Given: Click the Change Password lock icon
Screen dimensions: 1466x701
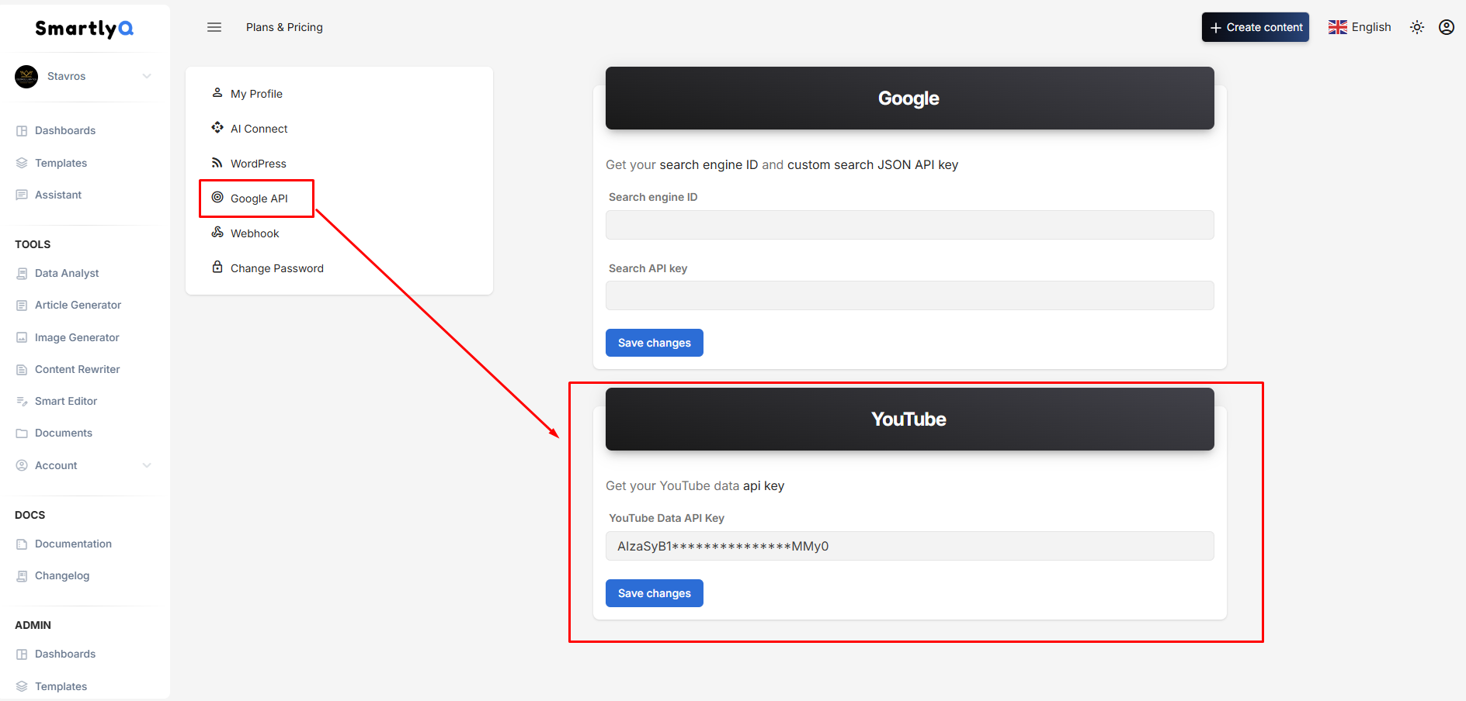Looking at the screenshot, I should click(x=217, y=268).
